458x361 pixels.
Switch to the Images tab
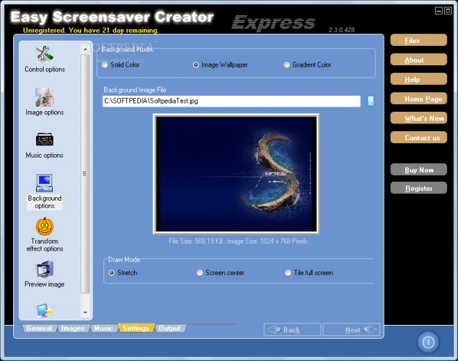pos(73,328)
